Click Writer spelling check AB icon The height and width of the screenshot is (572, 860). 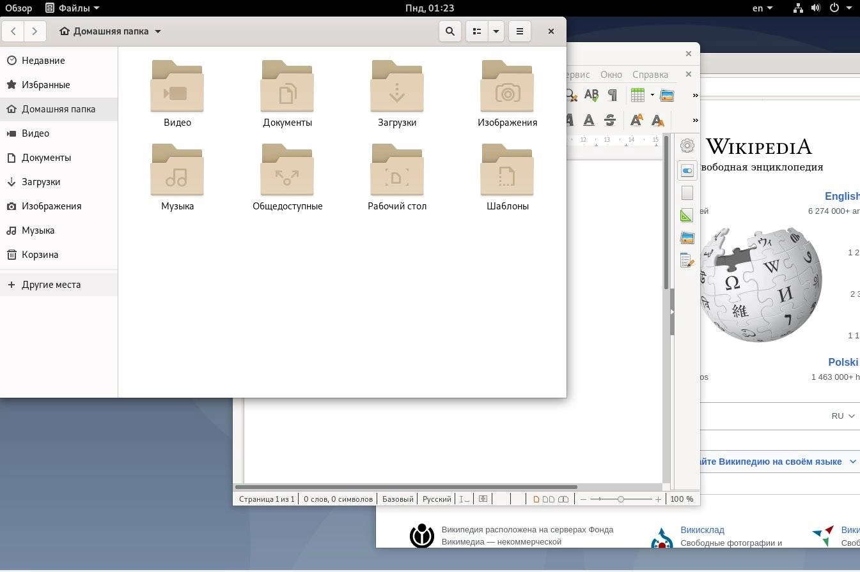[x=591, y=95]
